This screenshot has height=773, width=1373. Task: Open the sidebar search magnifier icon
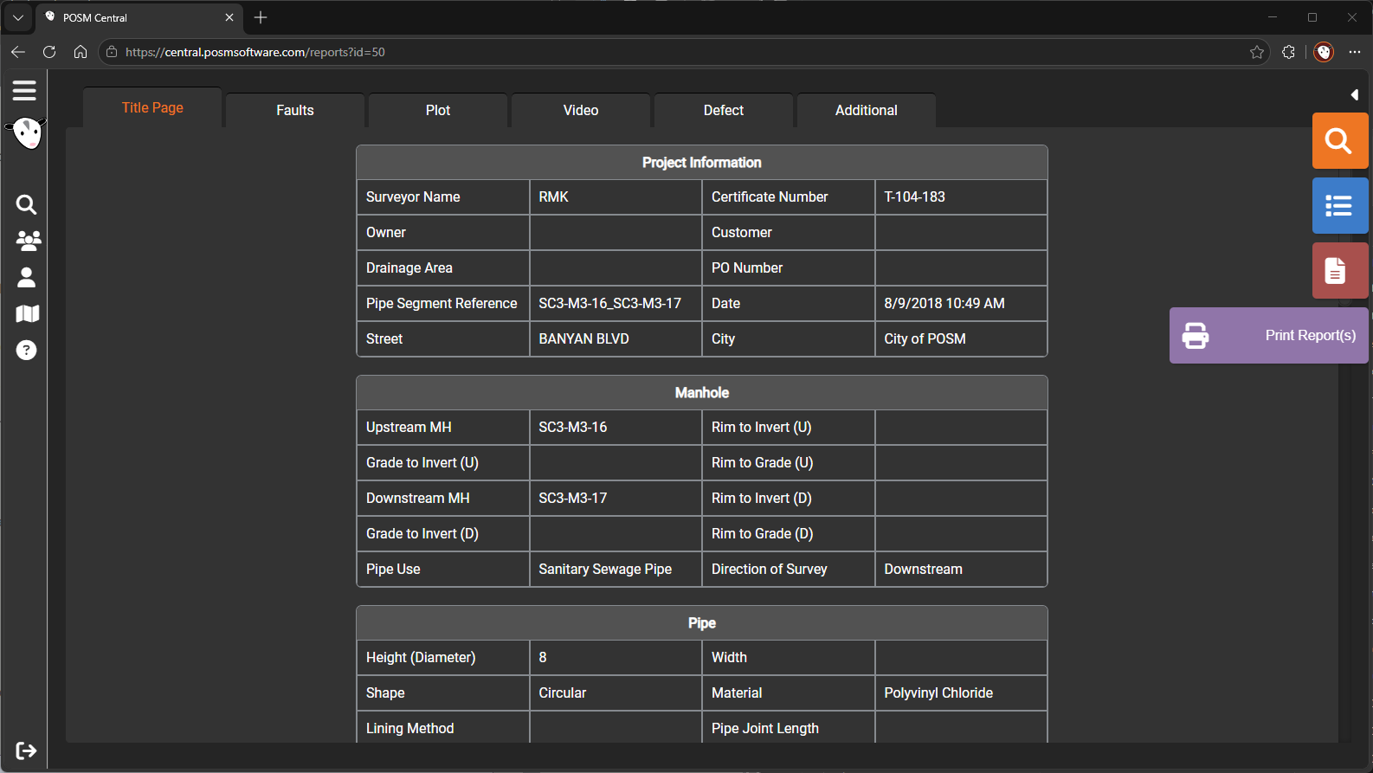[x=26, y=204]
